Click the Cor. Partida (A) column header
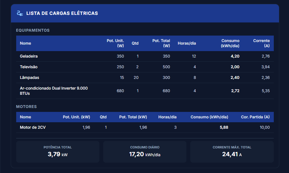 pos(255,117)
